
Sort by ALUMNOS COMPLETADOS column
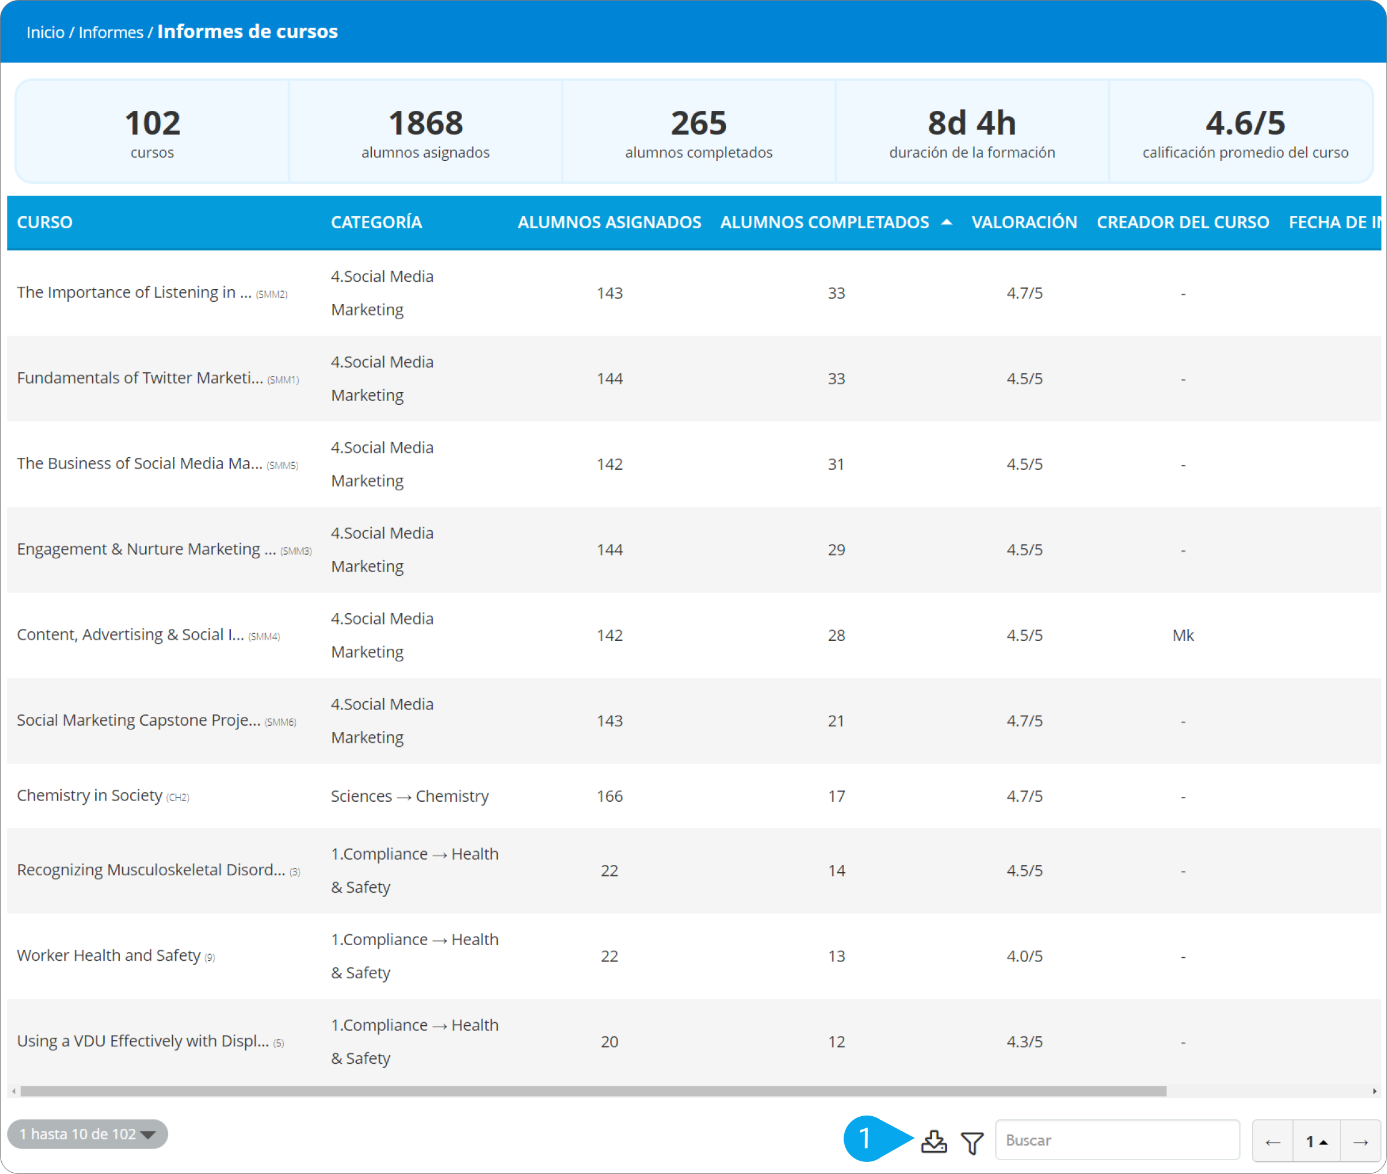pyautogui.click(x=824, y=222)
